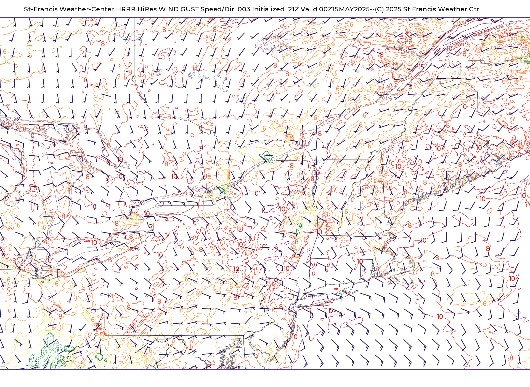530x387 pixels.
Task: Click "(C) 2025 St Francis Weather Ctr" copyright text
Action: tap(426, 9)
